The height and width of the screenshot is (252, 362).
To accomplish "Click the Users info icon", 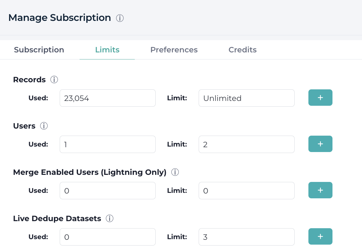I will point(44,126).
